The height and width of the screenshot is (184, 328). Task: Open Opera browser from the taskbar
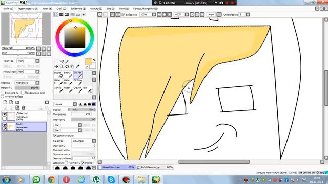[66, 179]
